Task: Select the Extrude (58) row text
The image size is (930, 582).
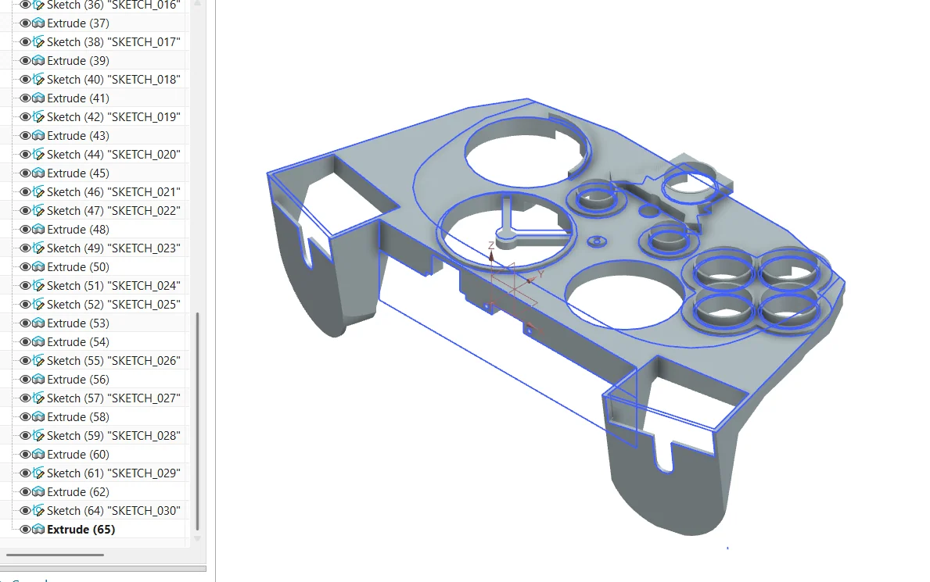Action: 78,416
